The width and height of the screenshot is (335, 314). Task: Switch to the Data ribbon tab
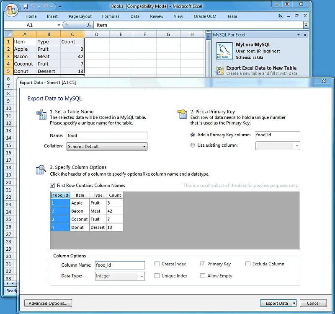coord(135,16)
